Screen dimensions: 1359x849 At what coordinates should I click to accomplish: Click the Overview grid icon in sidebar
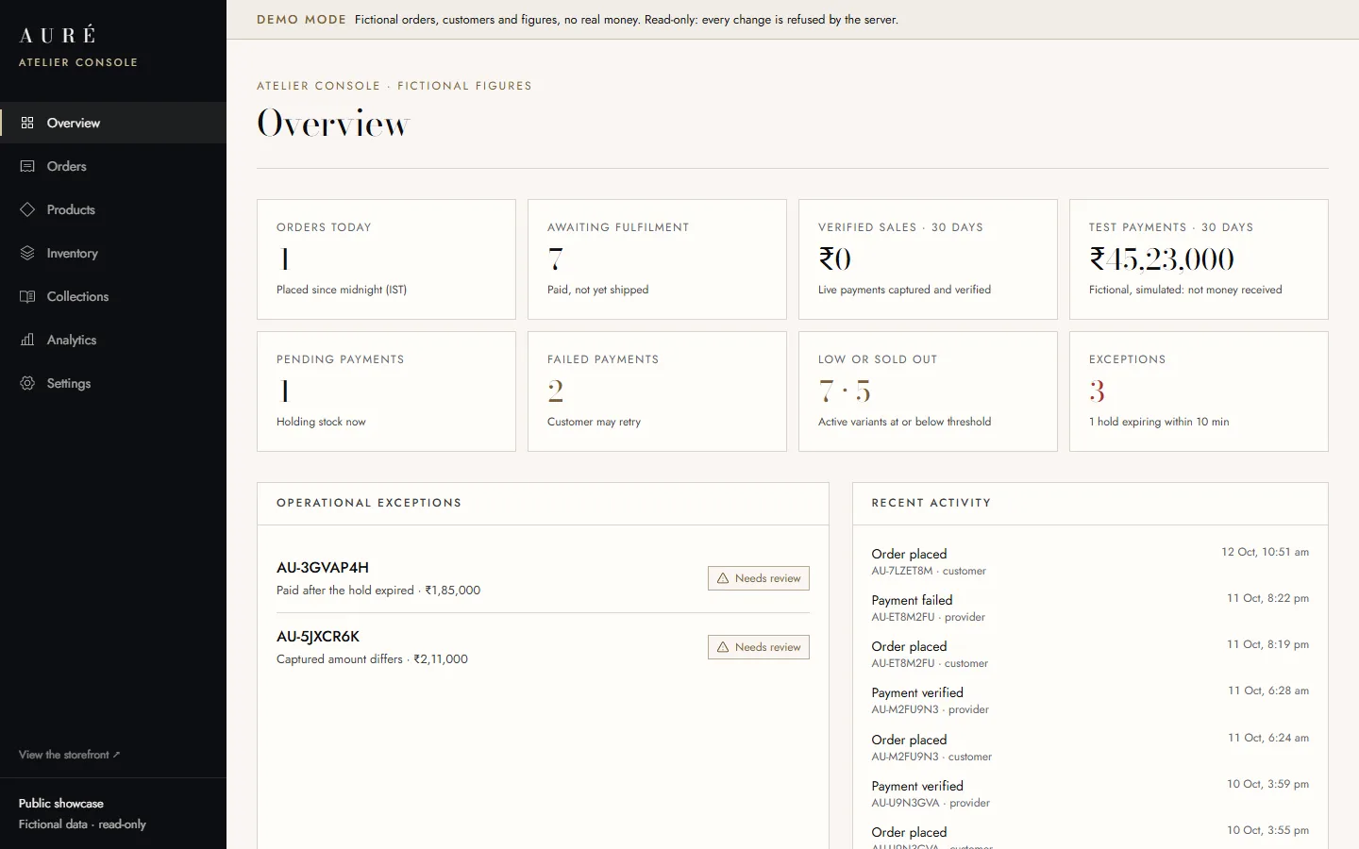click(27, 123)
